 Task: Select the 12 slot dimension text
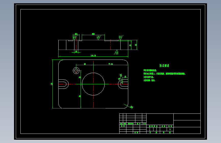pos(125,77)
